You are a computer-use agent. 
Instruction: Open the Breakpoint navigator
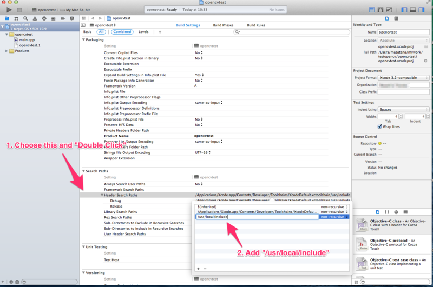[x=63, y=18]
